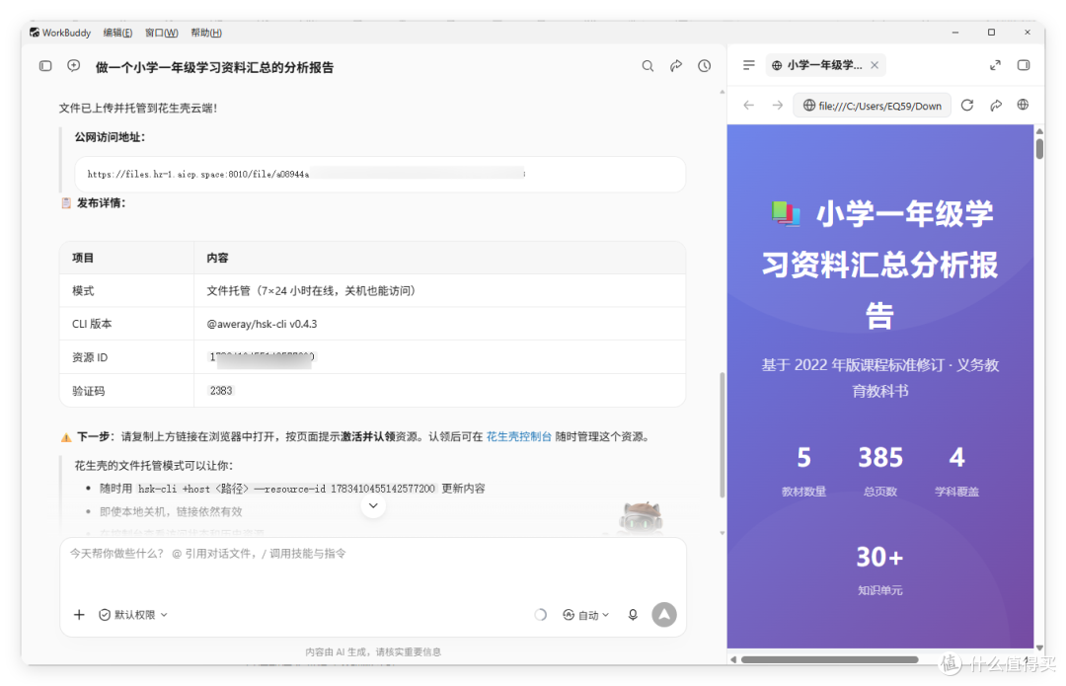
Task: Click the plus attachment button in input box
Action: [x=80, y=615]
